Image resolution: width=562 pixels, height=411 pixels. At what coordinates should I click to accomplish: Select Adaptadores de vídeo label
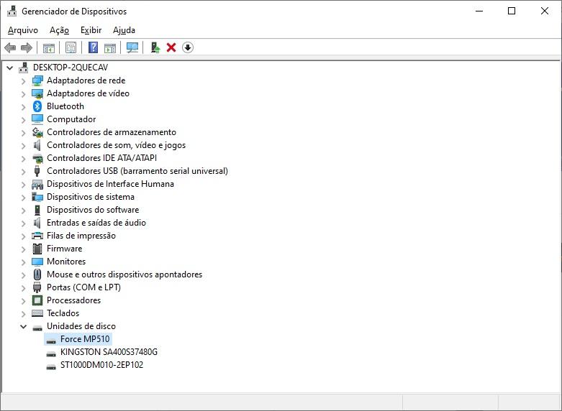pyautogui.click(x=89, y=93)
